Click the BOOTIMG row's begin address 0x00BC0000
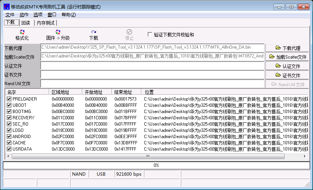The height and width of the screenshot is (190, 313). pyautogui.click(x=96, y=112)
